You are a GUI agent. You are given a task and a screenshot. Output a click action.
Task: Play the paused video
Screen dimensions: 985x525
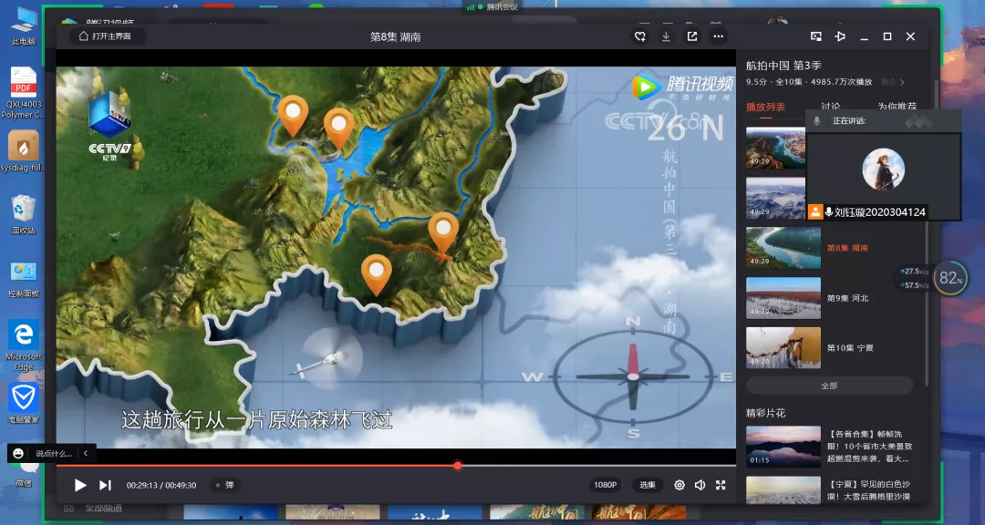pyautogui.click(x=79, y=485)
